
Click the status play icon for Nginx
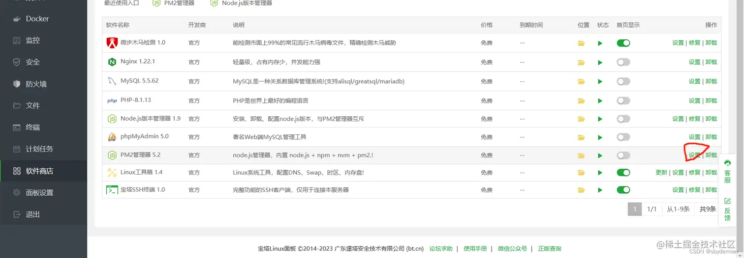[x=600, y=62]
